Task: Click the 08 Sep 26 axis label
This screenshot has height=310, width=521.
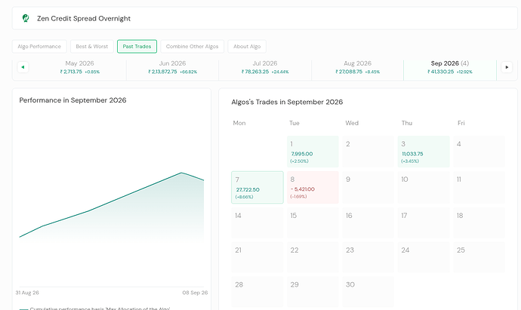Action: pos(195,293)
